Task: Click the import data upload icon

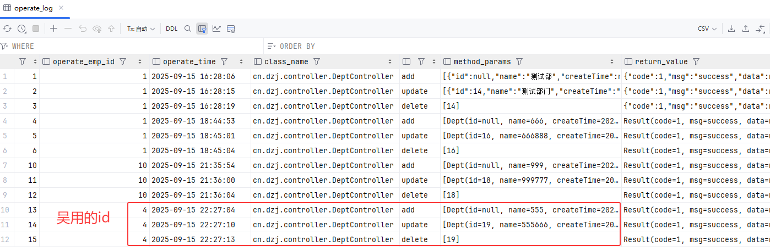Action: pos(746,29)
